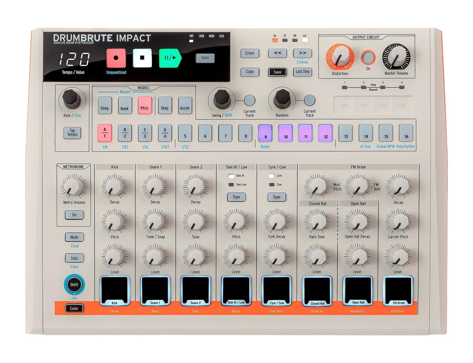
Task: Select Step mode
Action: point(165,106)
